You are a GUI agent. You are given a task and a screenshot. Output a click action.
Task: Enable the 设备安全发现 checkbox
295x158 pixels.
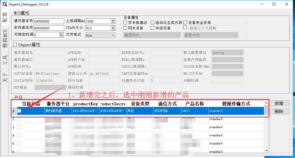click(185, 23)
